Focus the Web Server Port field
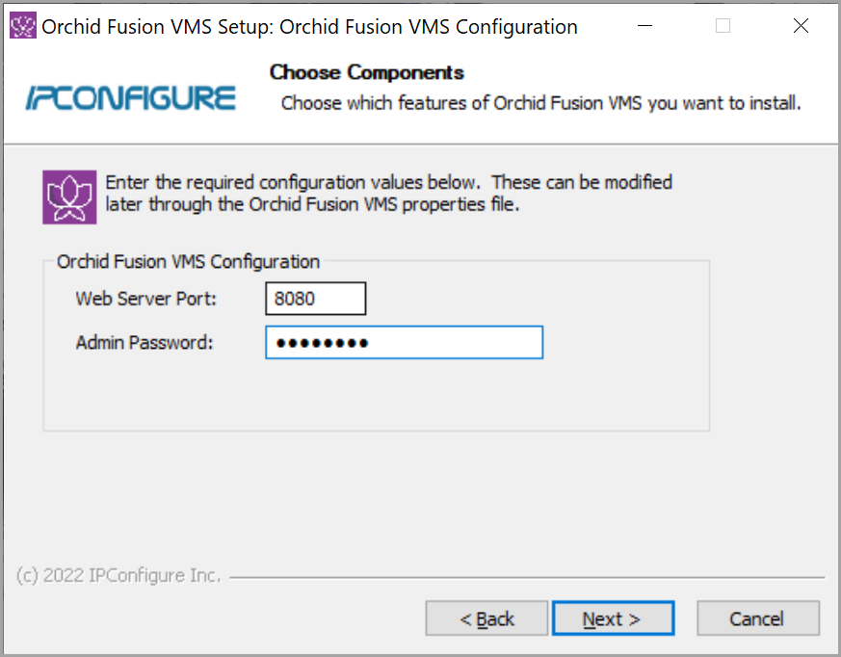The width and height of the screenshot is (841, 657). [316, 299]
